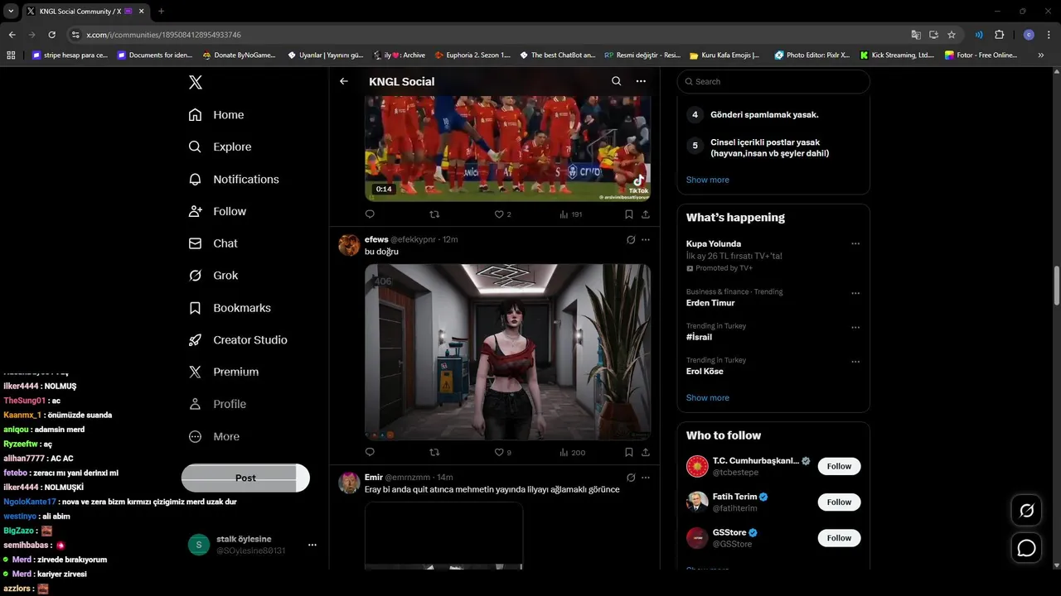
Task: Click the address bar URL
Action: (x=163, y=35)
